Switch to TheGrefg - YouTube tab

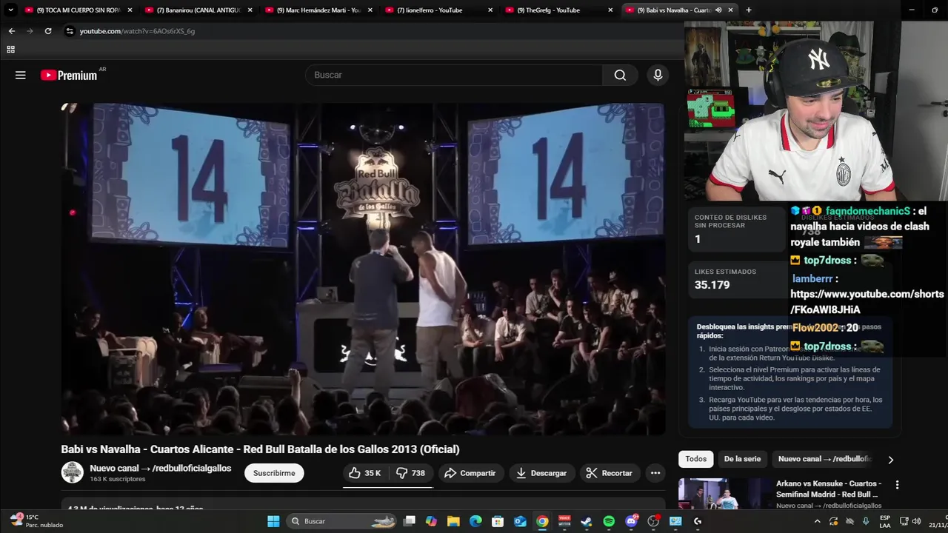[558, 10]
